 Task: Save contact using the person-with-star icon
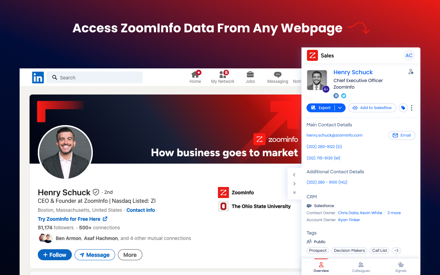click(411, 71)
